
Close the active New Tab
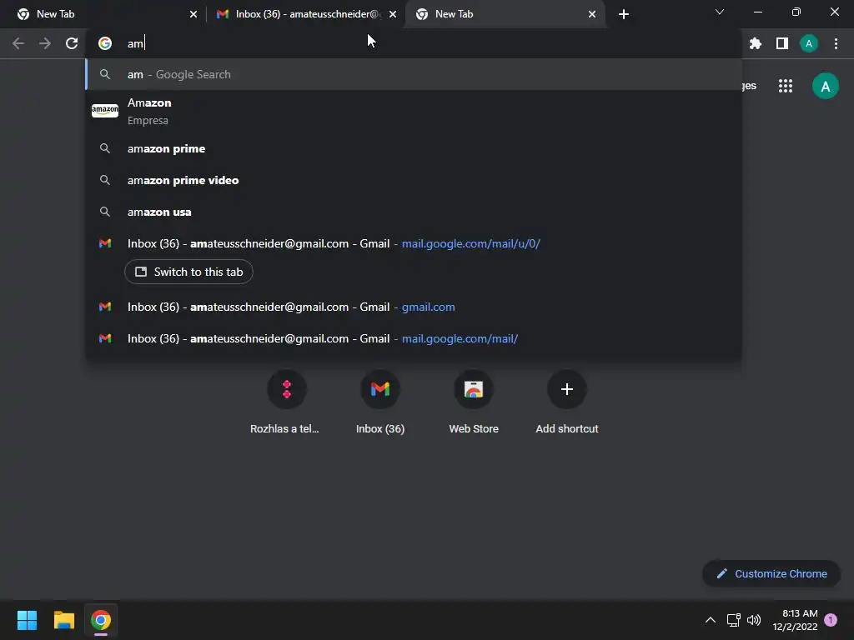tap(592, 14)
